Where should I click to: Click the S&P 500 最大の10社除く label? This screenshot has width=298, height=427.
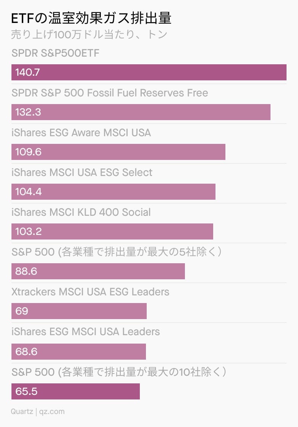pos(119,372)
